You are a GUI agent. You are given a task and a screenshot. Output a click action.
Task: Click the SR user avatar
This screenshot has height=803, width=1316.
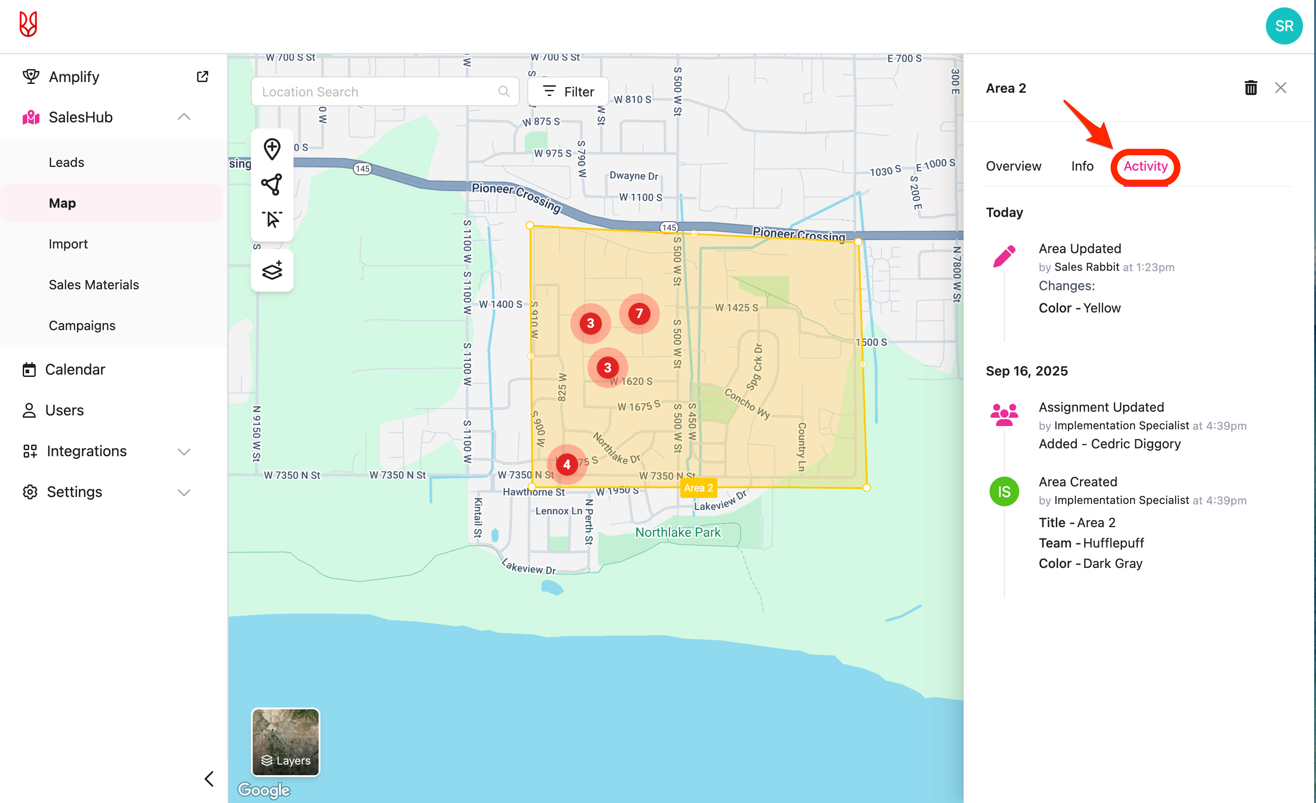[x=1284, y=25]
